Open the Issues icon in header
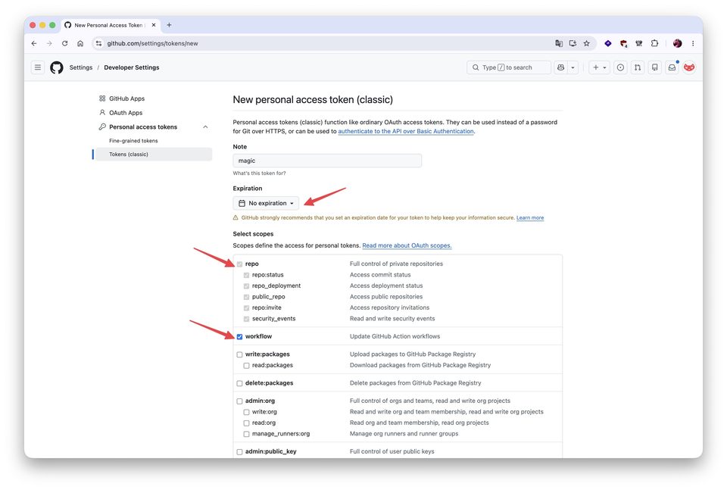This screenshot has height=490, width=727. [620, 67]
